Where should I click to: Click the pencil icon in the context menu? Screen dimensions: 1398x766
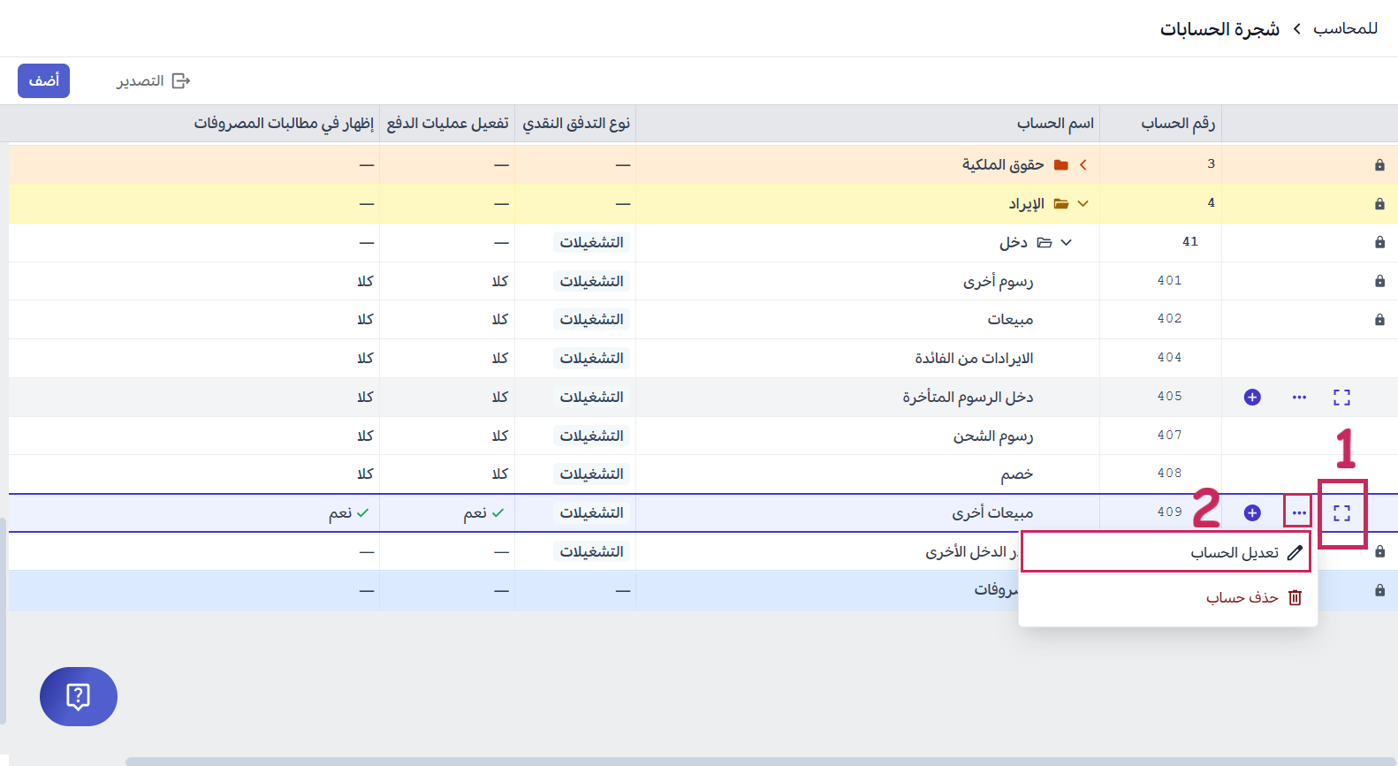pos(1295,553)
